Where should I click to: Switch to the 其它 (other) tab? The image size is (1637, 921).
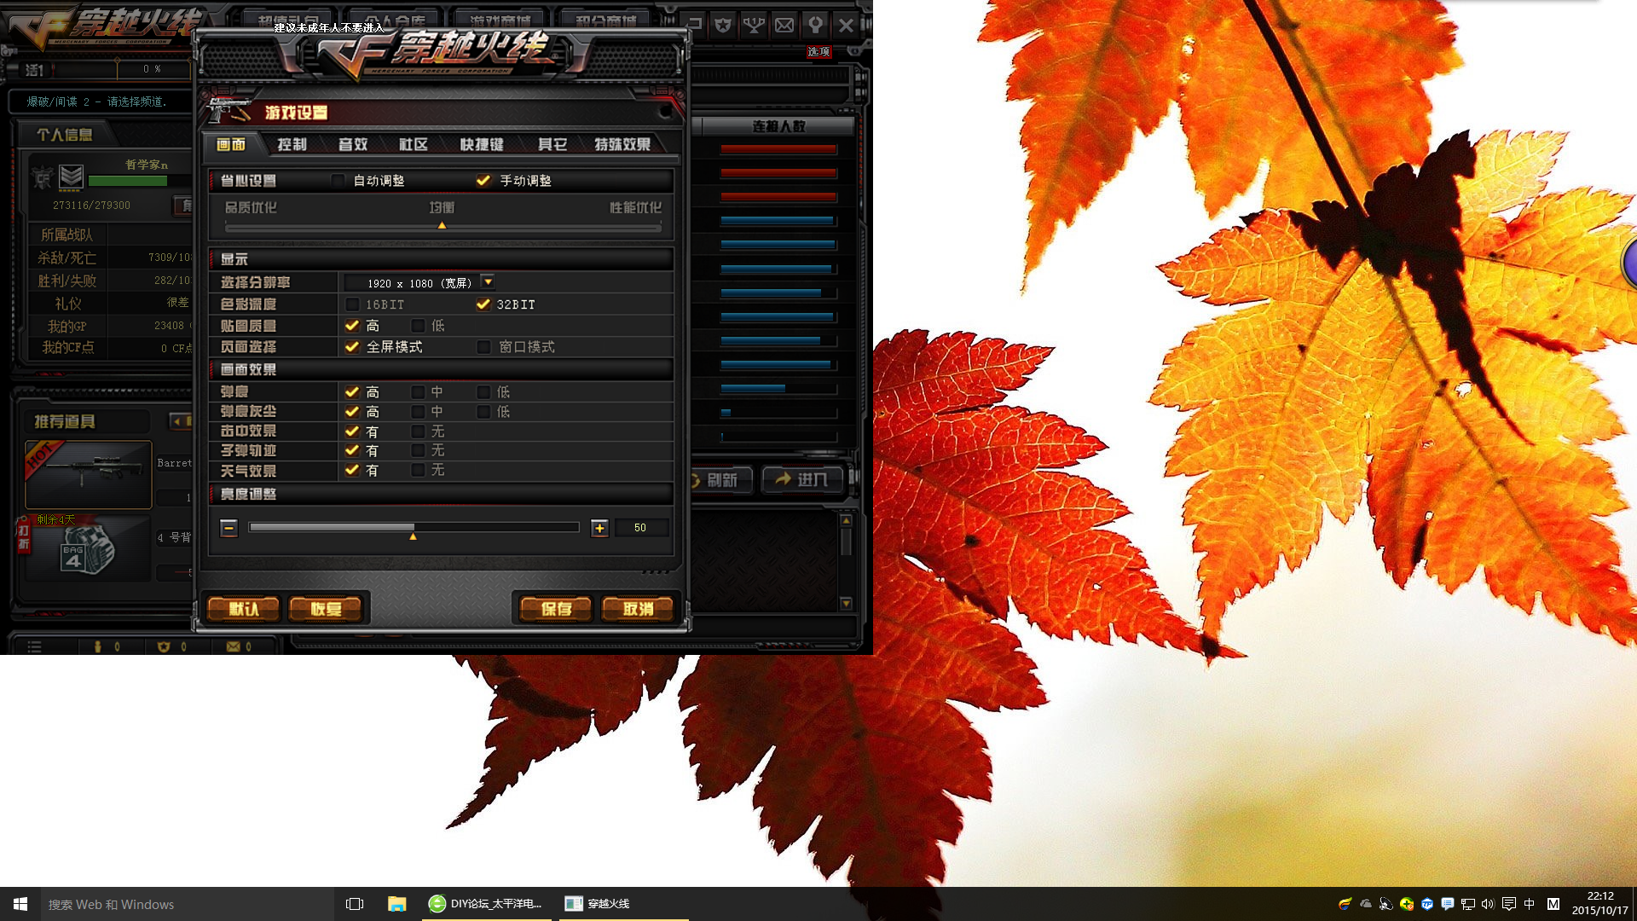552,145
